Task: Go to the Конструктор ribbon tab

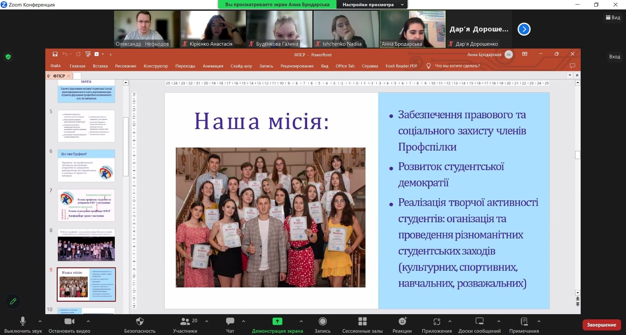Action: tap(156, 66)
